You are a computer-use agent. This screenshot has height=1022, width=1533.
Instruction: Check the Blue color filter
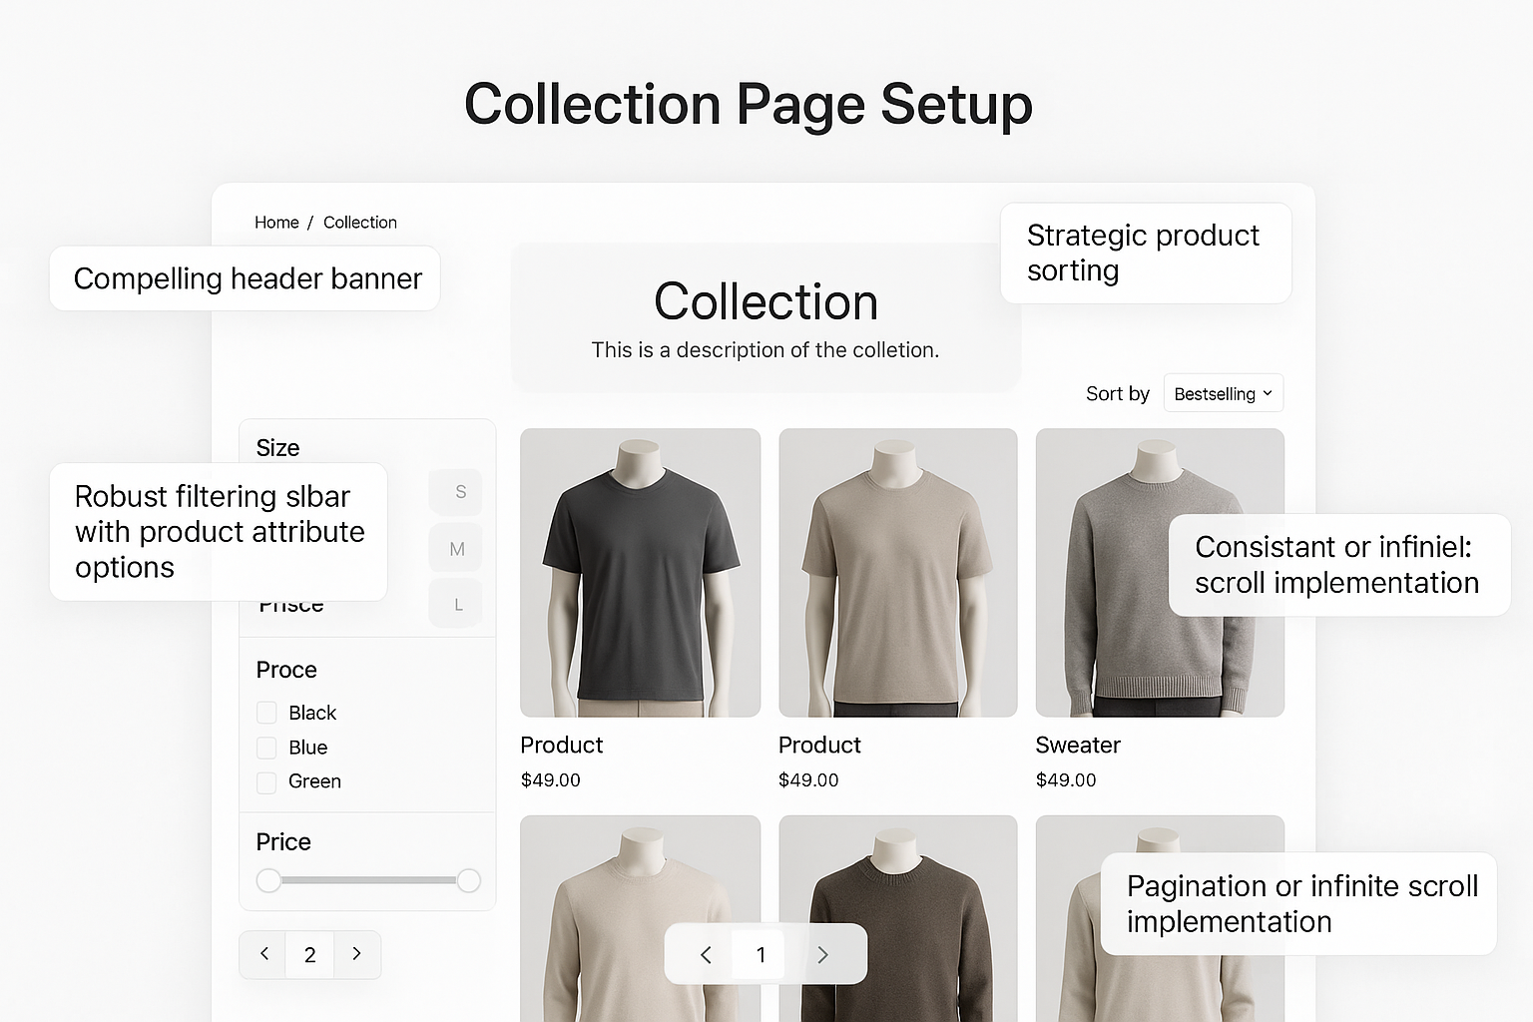coord(265,747)
